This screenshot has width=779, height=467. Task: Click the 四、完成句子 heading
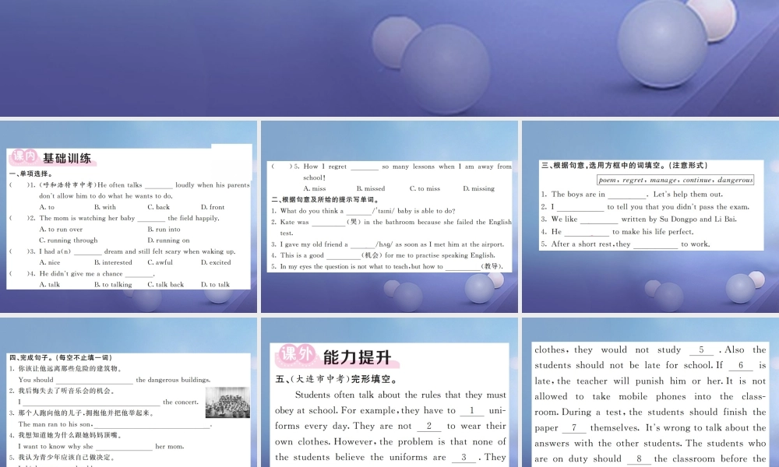pos(61,357)
